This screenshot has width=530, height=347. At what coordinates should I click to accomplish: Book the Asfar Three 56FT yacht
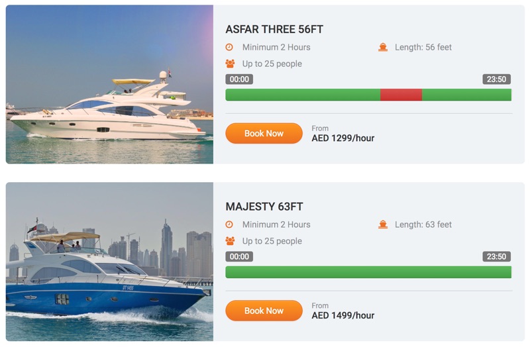coord(264,133)
